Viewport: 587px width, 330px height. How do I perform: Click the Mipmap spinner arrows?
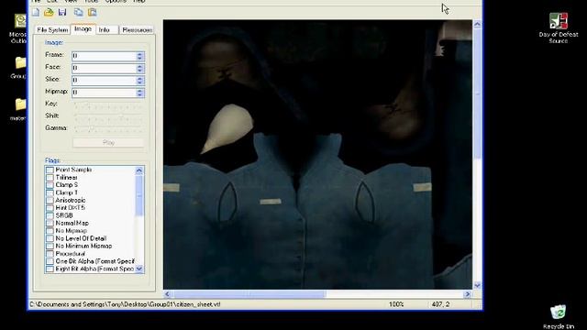click(x=140, y=93)
